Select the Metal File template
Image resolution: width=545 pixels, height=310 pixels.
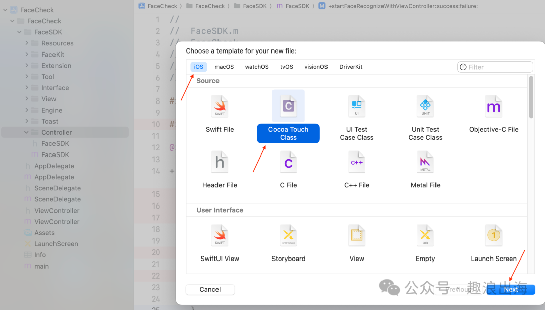[425, 170]
